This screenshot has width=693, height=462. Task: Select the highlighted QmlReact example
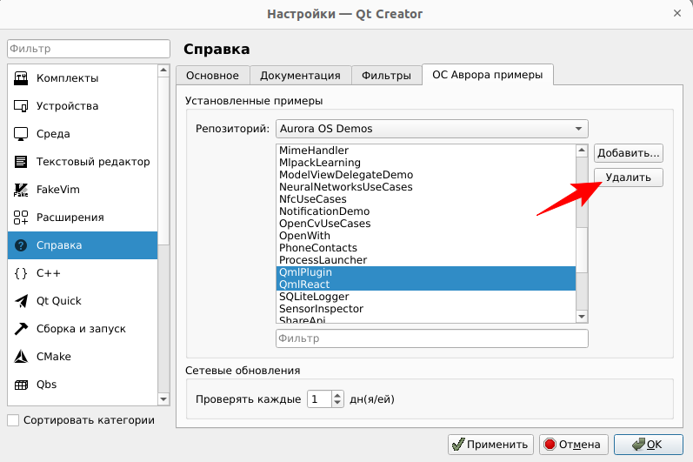(426, 285)
